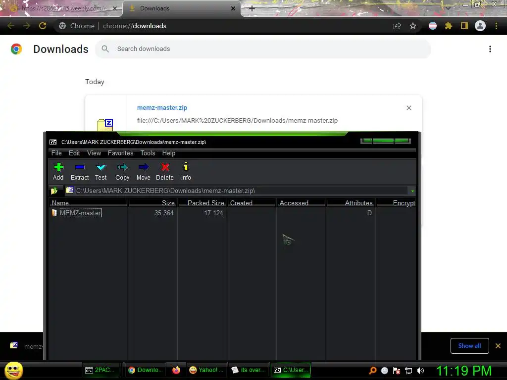Share this page icon in address bar
The width and height of the screenshot is (507, 380).
(397, 26)
